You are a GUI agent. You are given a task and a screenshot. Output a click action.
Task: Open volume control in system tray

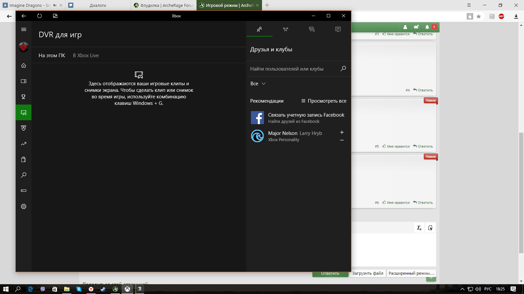click(478, 289)
